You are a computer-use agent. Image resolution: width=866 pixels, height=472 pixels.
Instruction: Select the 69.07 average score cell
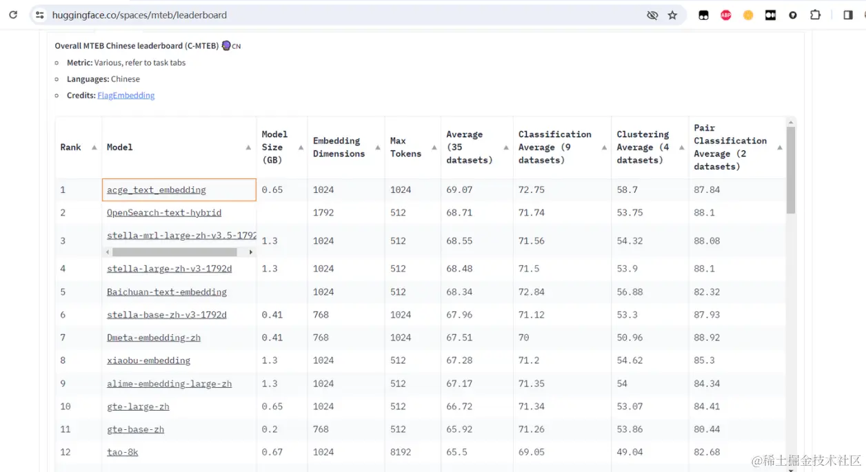click(x=477, y=190)
